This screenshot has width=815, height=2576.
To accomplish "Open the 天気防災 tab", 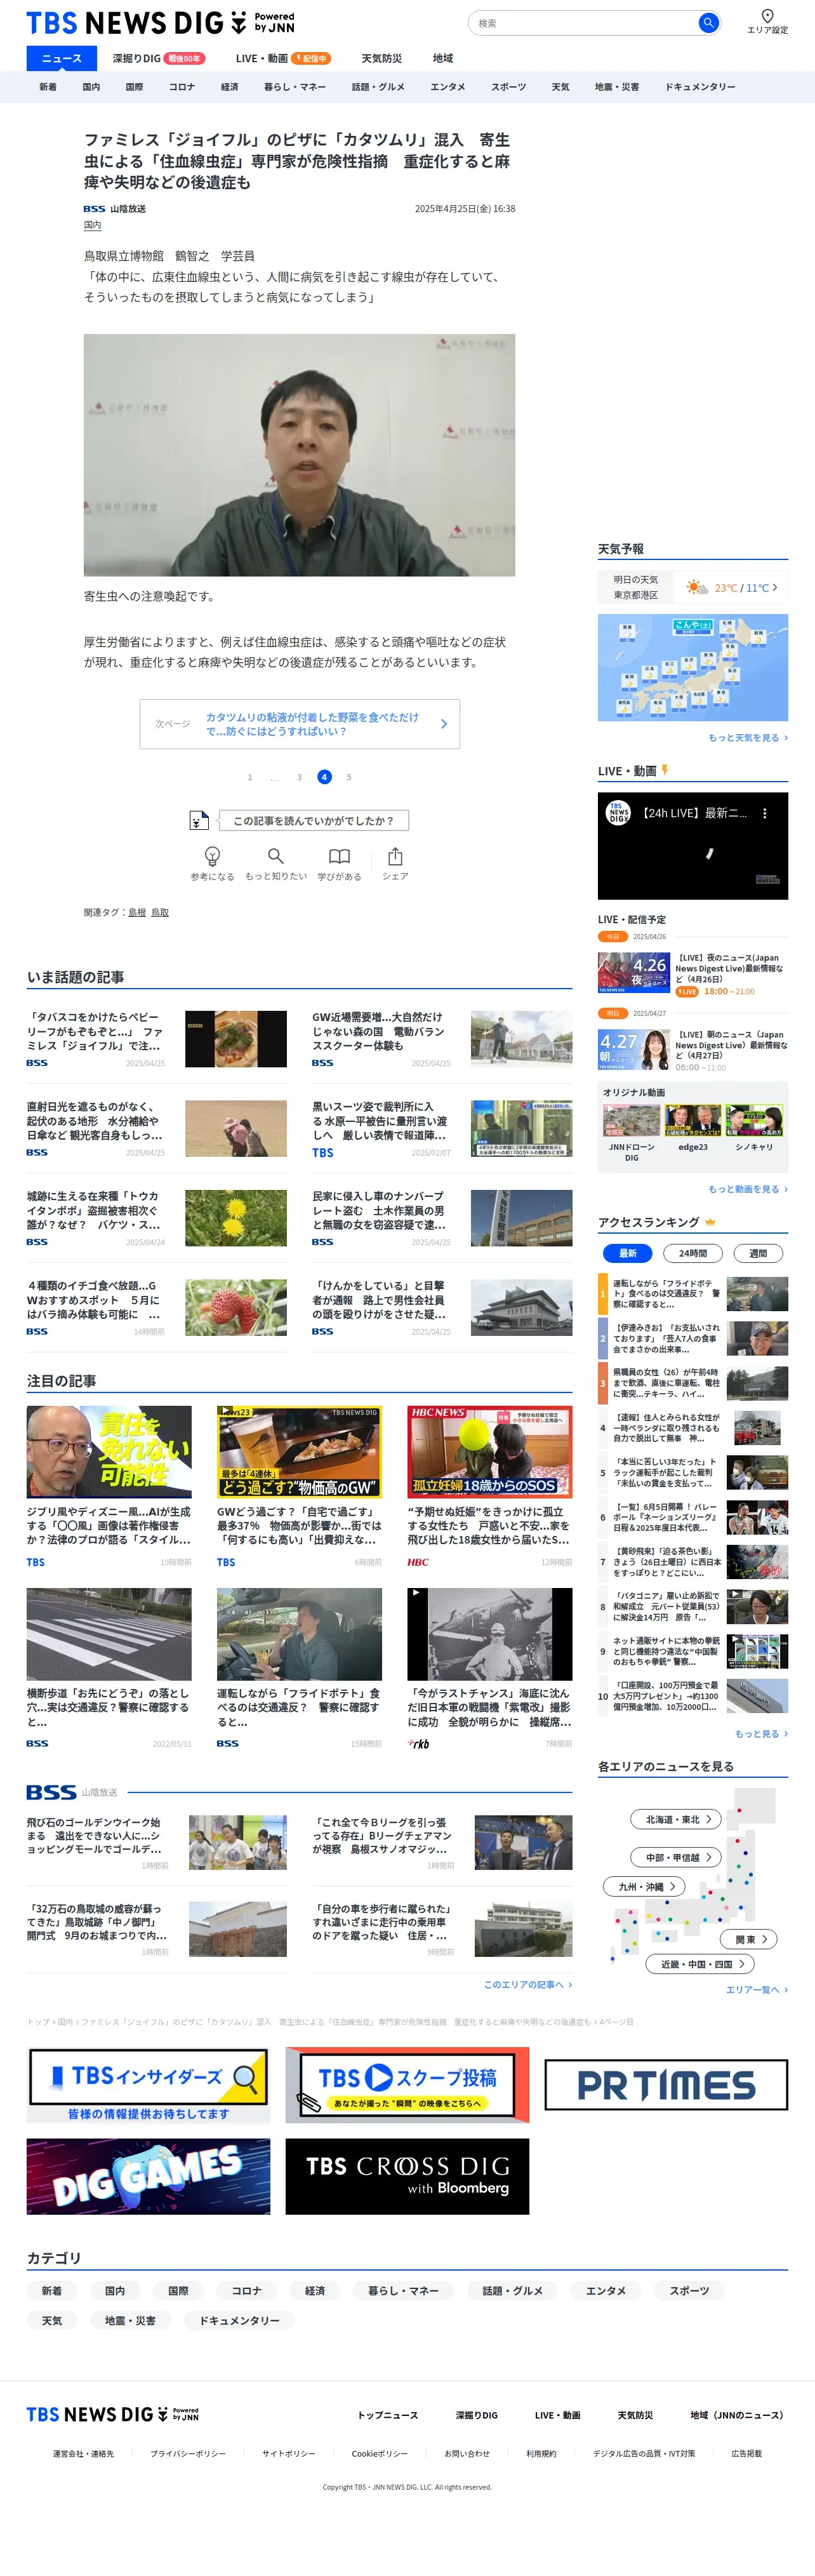I will click(x=381, y=58).
